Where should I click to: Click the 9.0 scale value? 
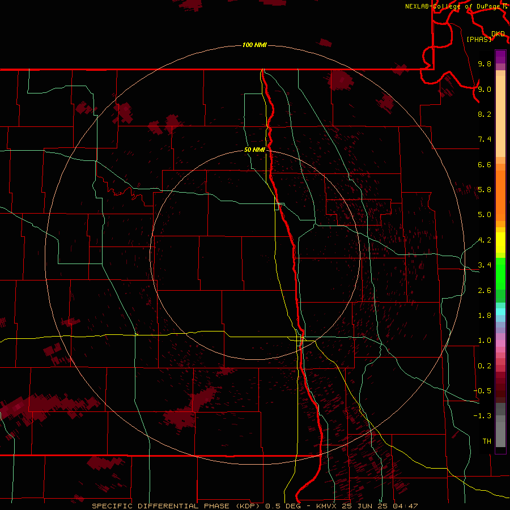[484, 89]
